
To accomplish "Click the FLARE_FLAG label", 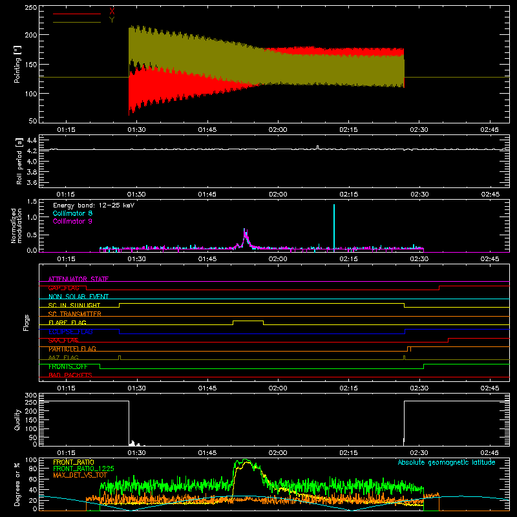I will point(67,322).
